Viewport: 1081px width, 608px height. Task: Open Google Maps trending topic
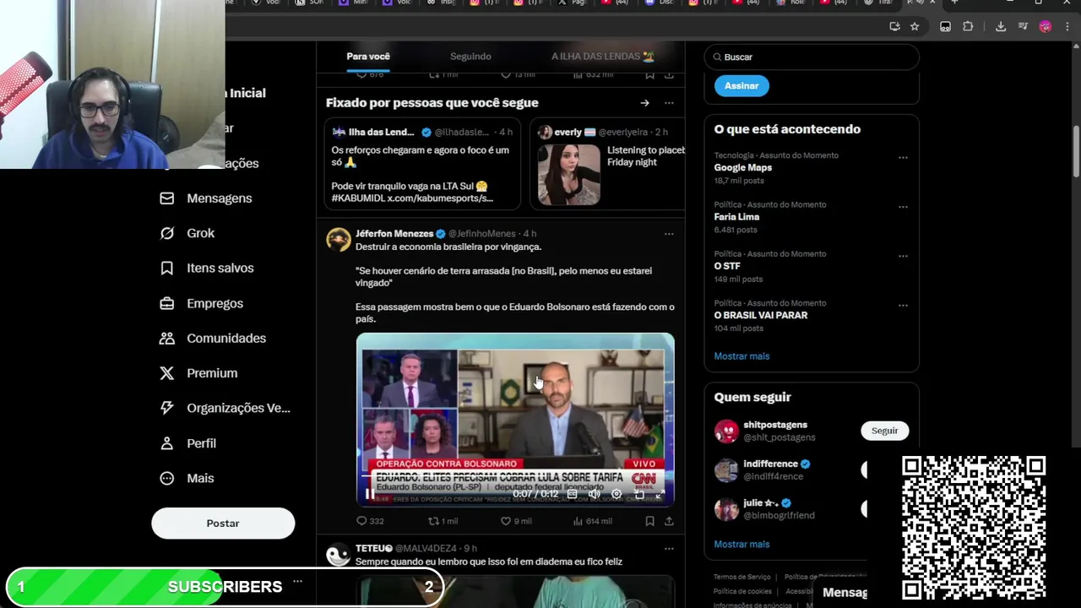click(x=743, y=167)
